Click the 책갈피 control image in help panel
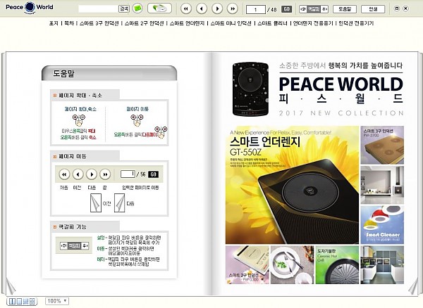 (74, 245)
